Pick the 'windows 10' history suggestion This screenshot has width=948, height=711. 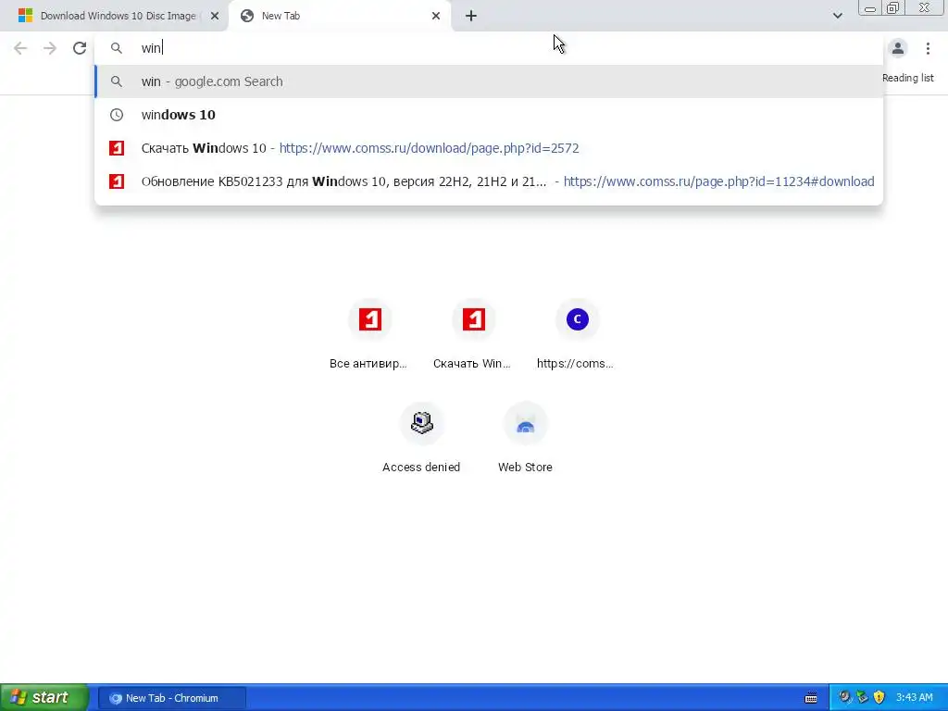489,115
